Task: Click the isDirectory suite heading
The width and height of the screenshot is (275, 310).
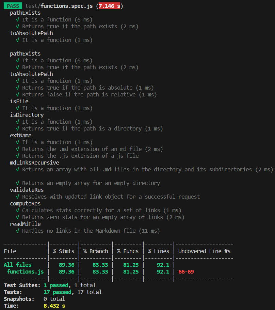Action: tap(27, 115)
